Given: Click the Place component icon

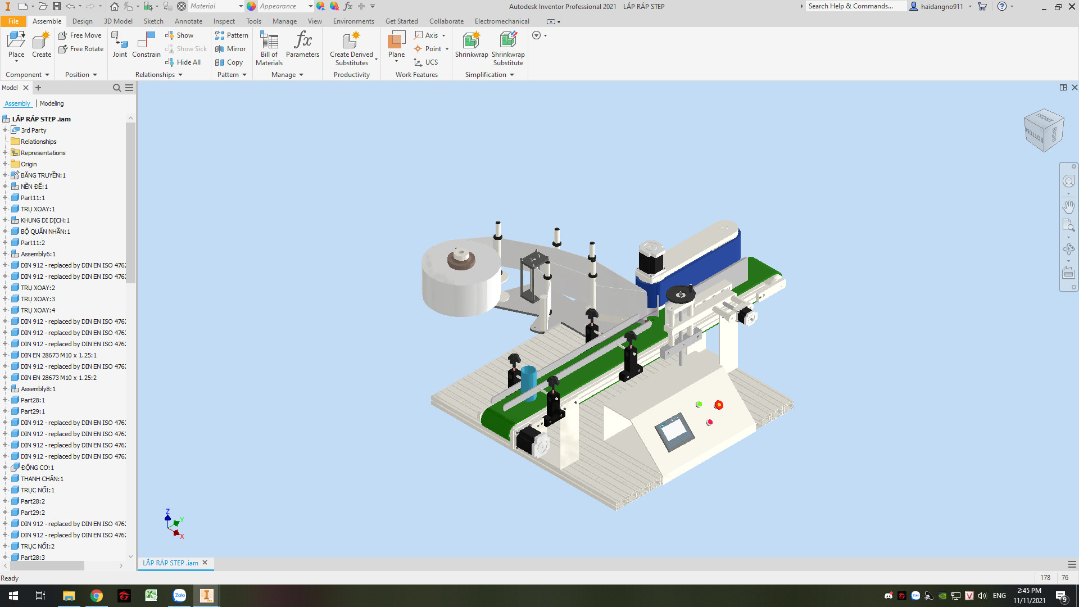Looking at the screenshot, I should 16,44.
